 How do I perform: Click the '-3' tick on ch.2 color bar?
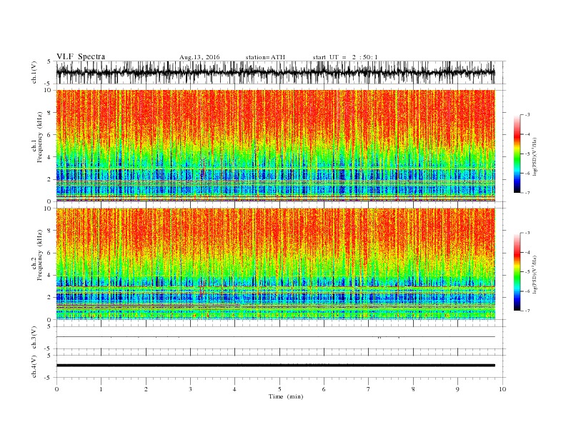coord(527,233)
